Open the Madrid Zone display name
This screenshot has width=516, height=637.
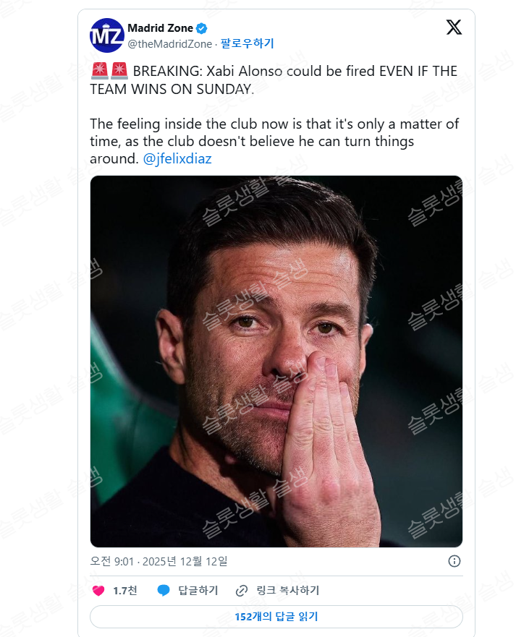coord(160,28)
